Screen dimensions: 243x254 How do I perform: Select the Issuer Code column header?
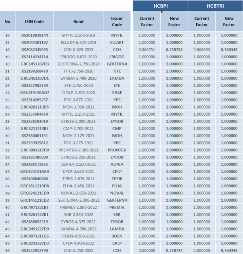(117, 21)
